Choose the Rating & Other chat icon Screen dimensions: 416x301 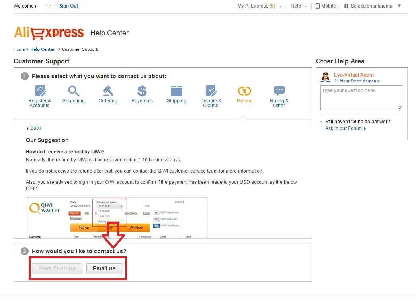pyautogui.click(x=279, y=91)
